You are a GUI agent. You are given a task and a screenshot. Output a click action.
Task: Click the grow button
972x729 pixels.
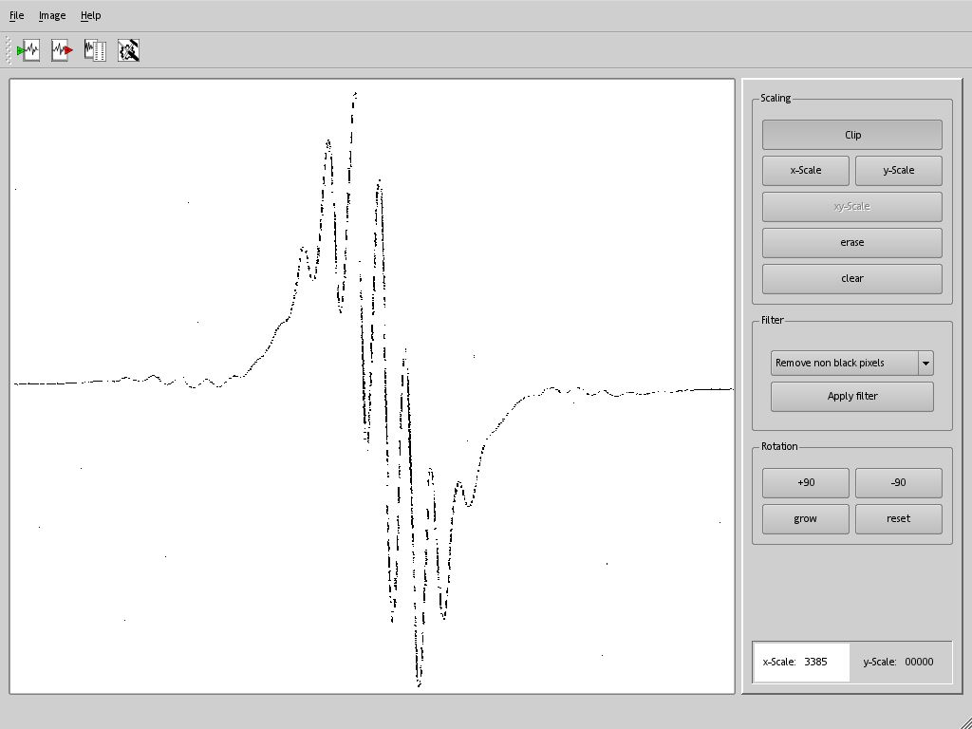(x=806, y=519)
